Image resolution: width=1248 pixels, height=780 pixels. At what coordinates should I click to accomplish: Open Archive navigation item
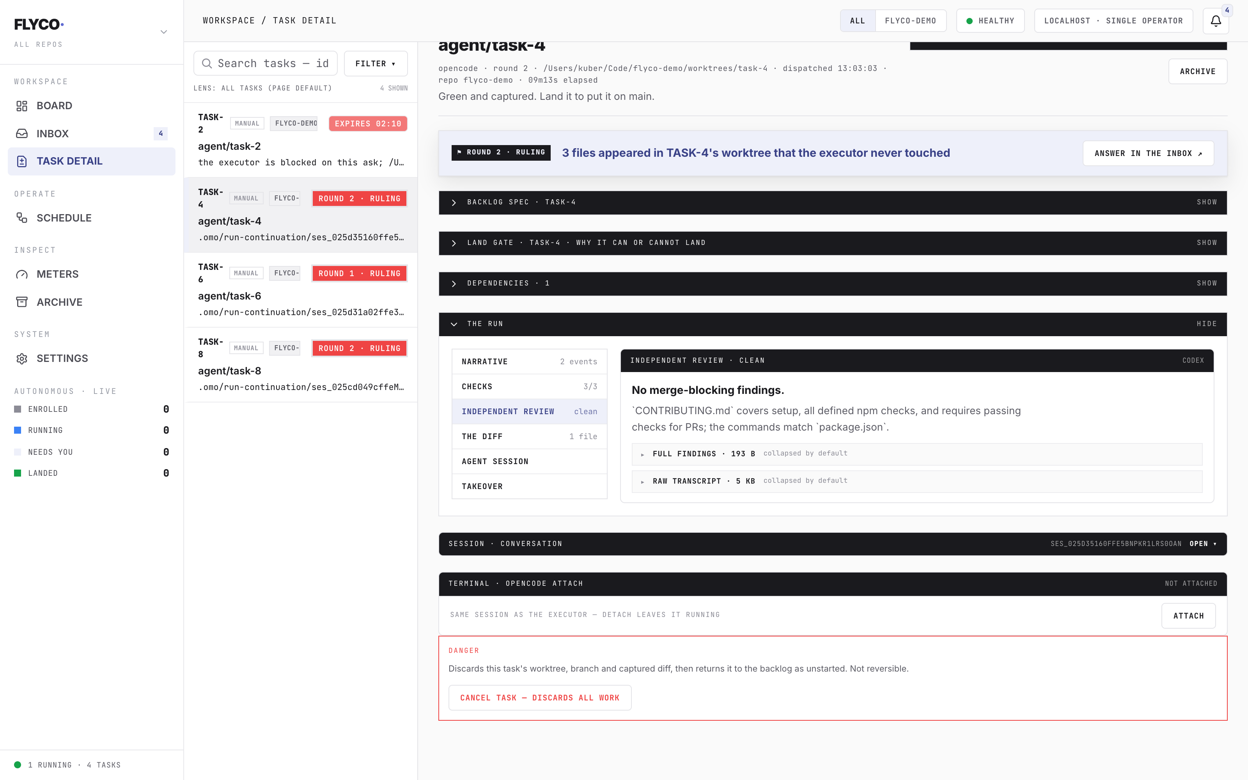tap(91, 302)
